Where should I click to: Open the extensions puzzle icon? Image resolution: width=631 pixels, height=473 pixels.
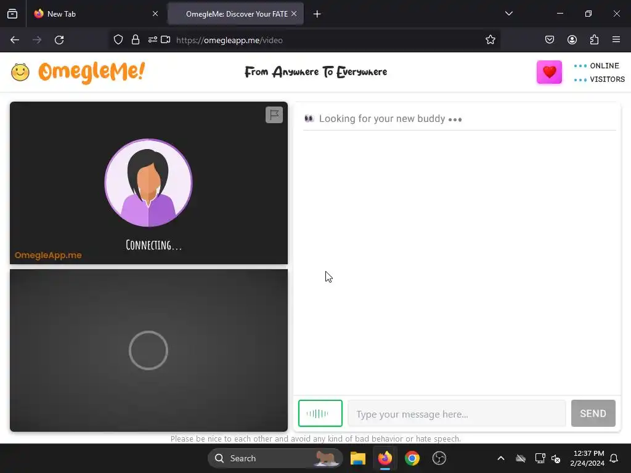click(595, 39)
